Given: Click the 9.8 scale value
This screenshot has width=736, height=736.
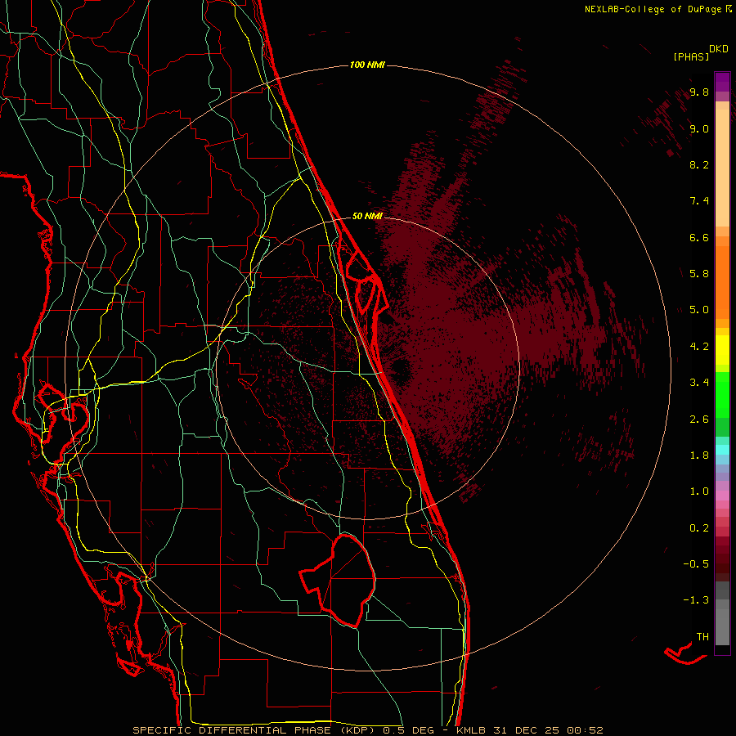Looking at the screenshot, I should (699, 92).
